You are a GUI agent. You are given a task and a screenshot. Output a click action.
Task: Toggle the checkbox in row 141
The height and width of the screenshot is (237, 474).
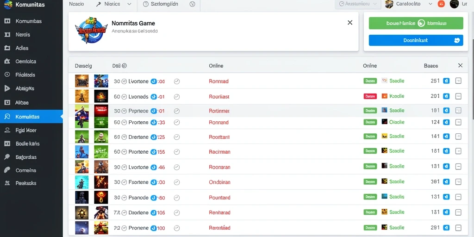(458, 137)
